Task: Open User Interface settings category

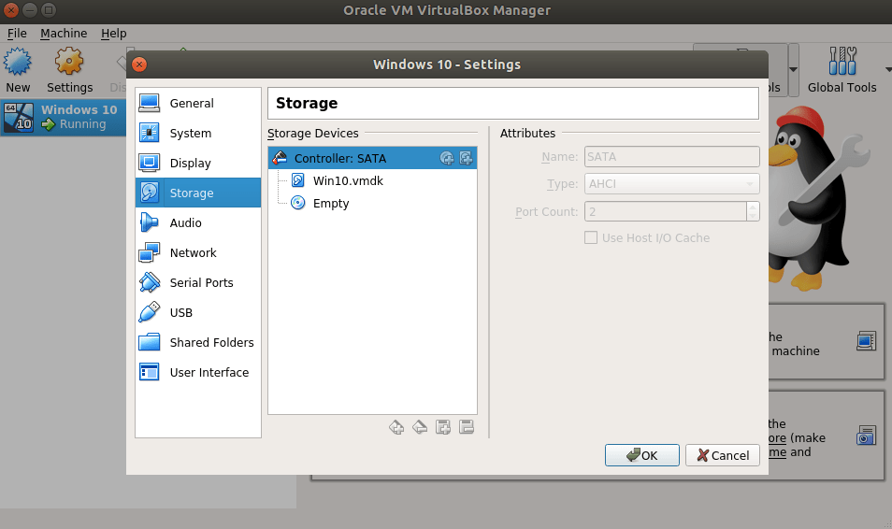Action: click(x=198, y=373)
